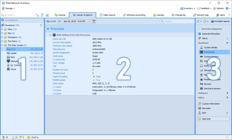The image size is (232, 140).
Task: Click the Storage devices drive icon
Action: (201, 70)
